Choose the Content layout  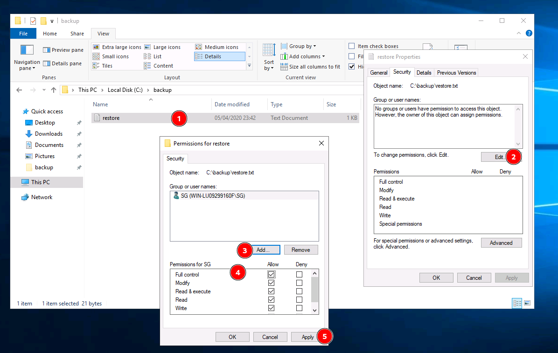click(x=158, y=65)
